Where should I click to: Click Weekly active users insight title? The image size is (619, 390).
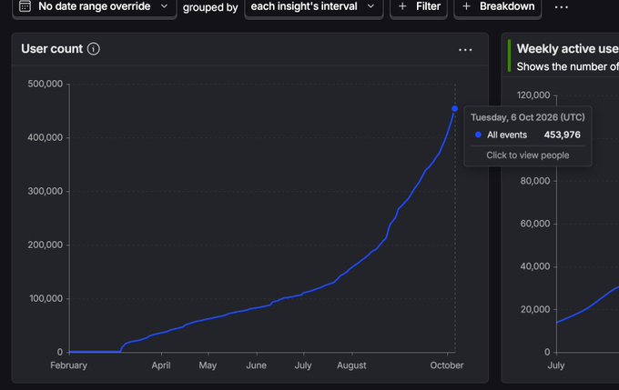tap(568, 48)
